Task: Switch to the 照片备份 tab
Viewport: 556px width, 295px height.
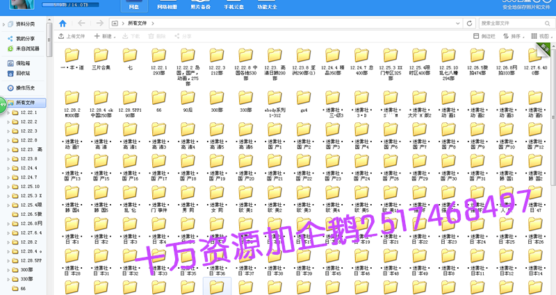Action: pos(200,6)
